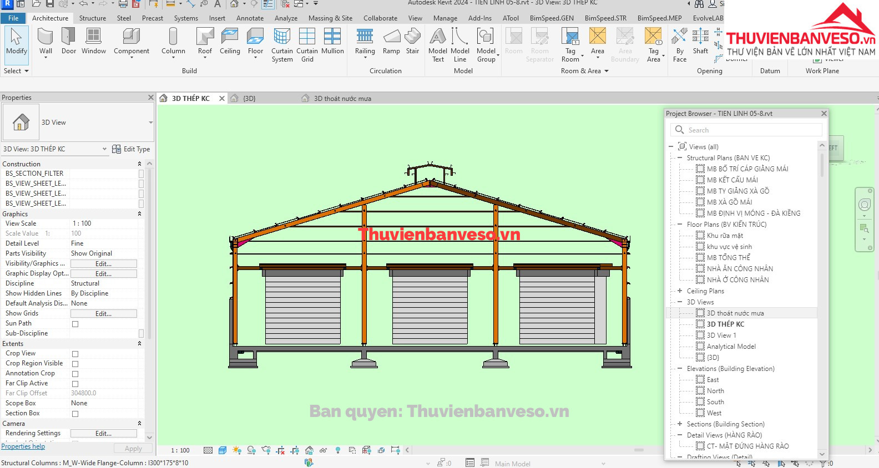
Task: Expand the Ceiling Plans tree node
Action: tap(680, 291)
